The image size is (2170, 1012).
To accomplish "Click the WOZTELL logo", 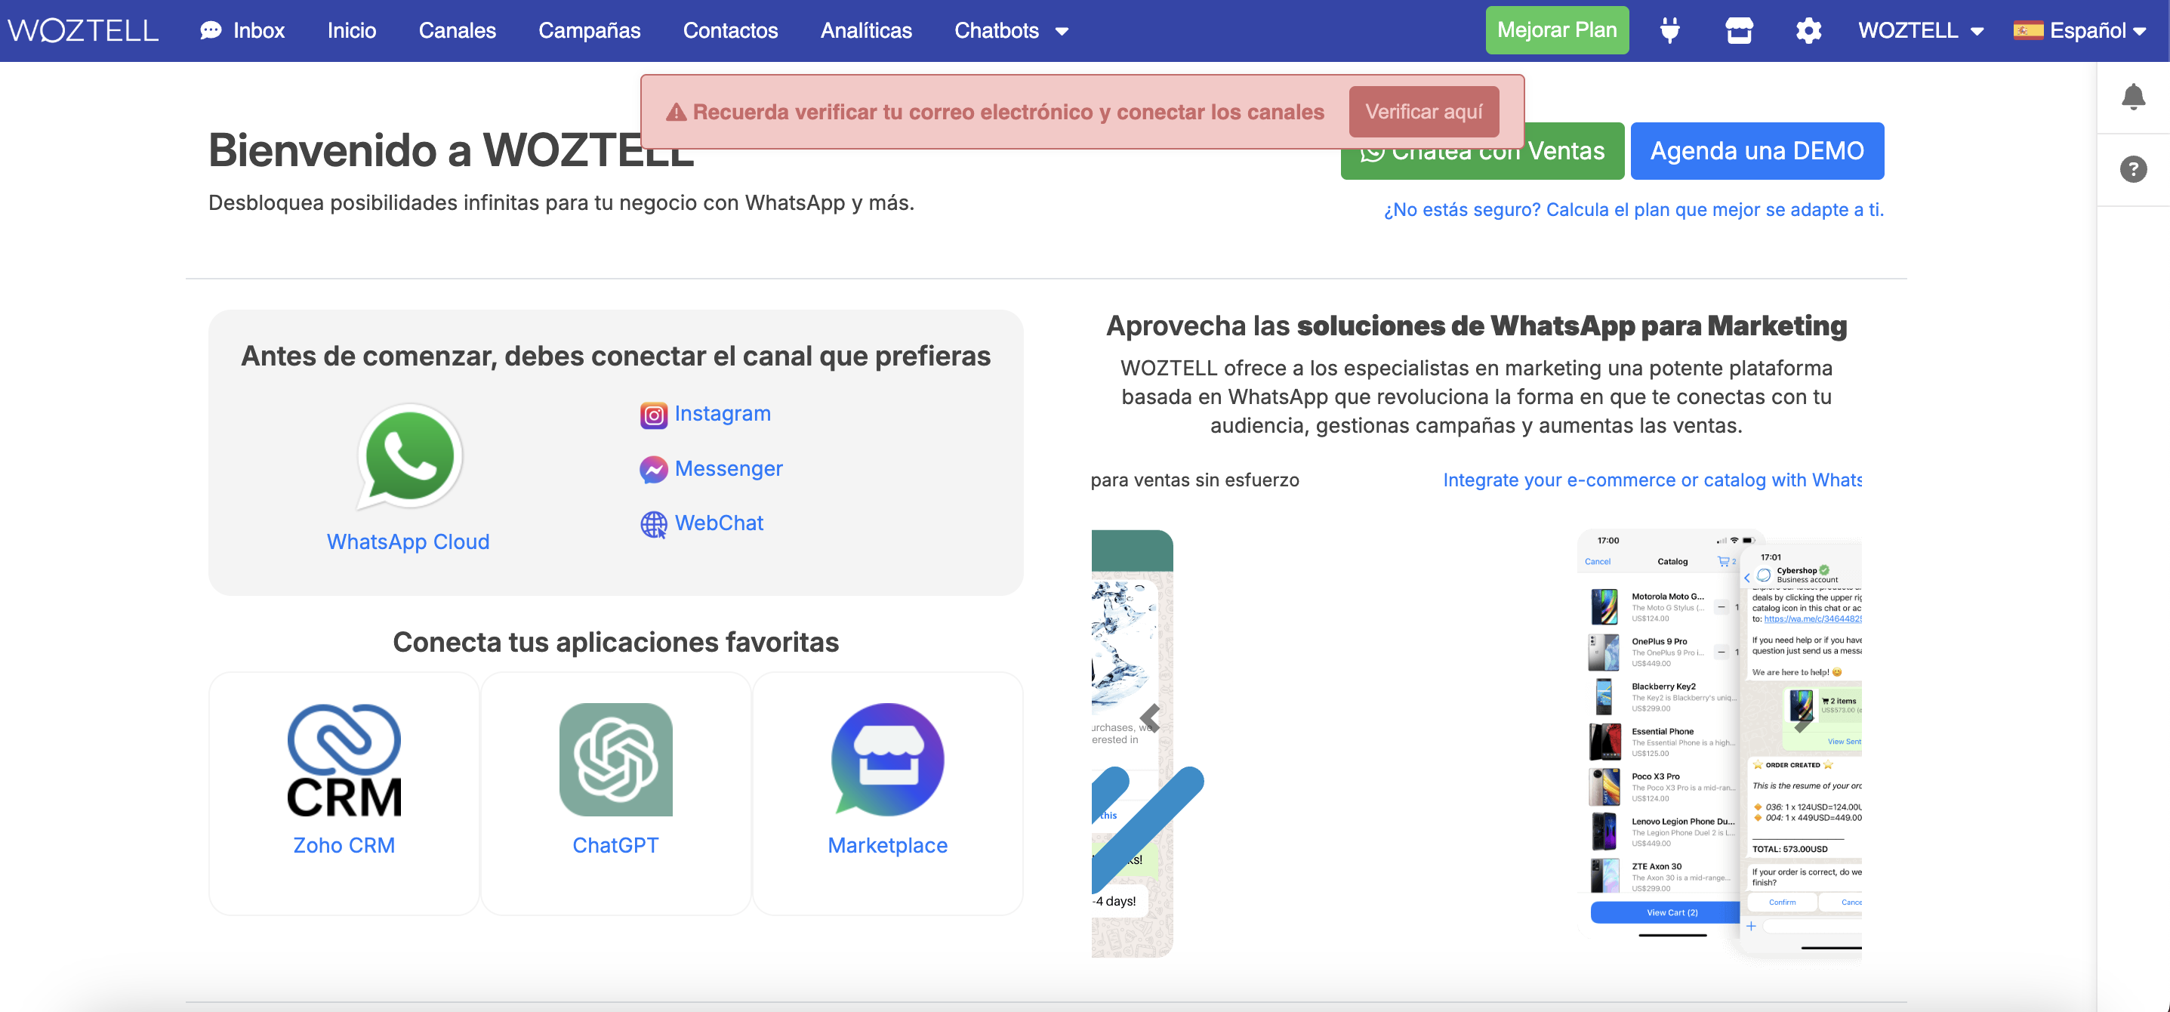I will pos(82,30).
